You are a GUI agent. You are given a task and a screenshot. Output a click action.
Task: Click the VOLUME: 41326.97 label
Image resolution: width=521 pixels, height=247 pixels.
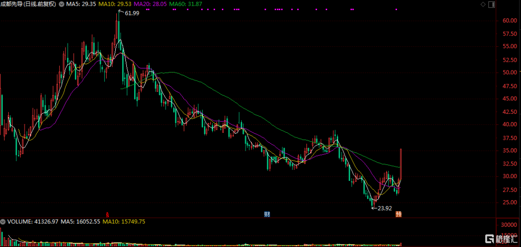click(34, 221)
